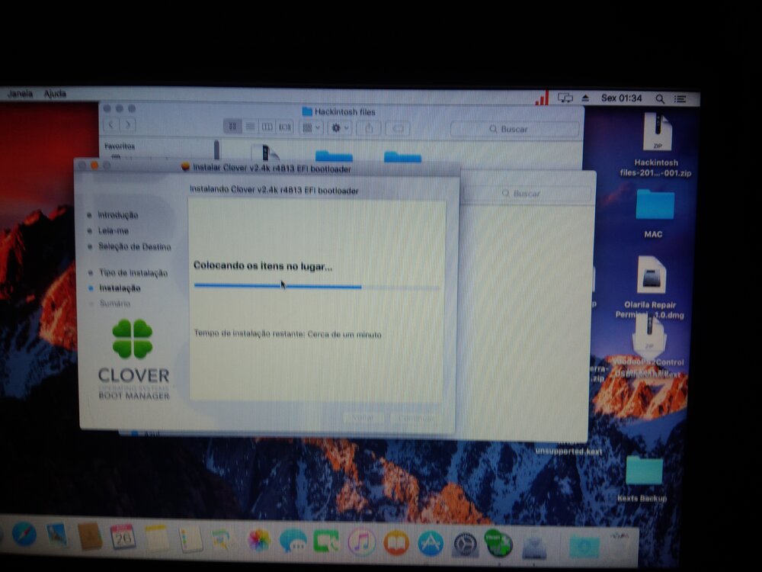
Task: Open the App Store dock icon
Action: [431, 543]
